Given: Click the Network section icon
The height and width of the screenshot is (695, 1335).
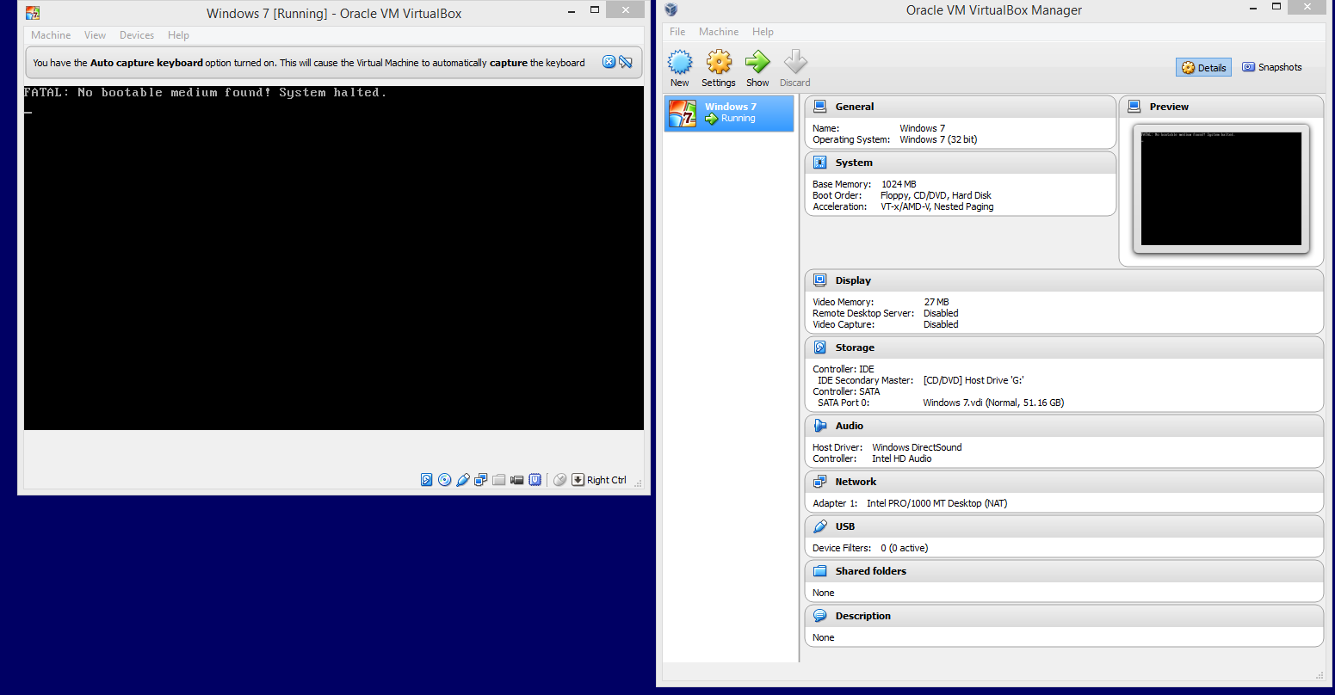Looking at the screenshot, I should (820, 482).
